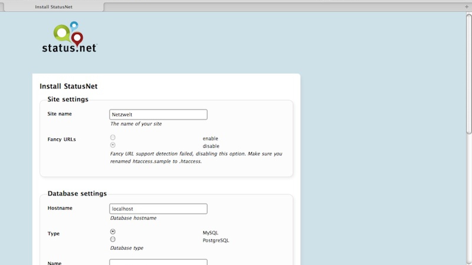Open a new tab with plus button
472x265 pixels.
467,6
